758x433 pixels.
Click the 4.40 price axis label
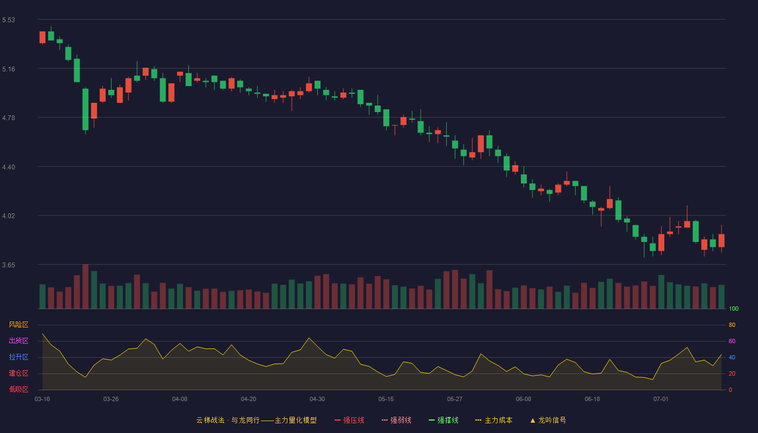tap(9, 167)
